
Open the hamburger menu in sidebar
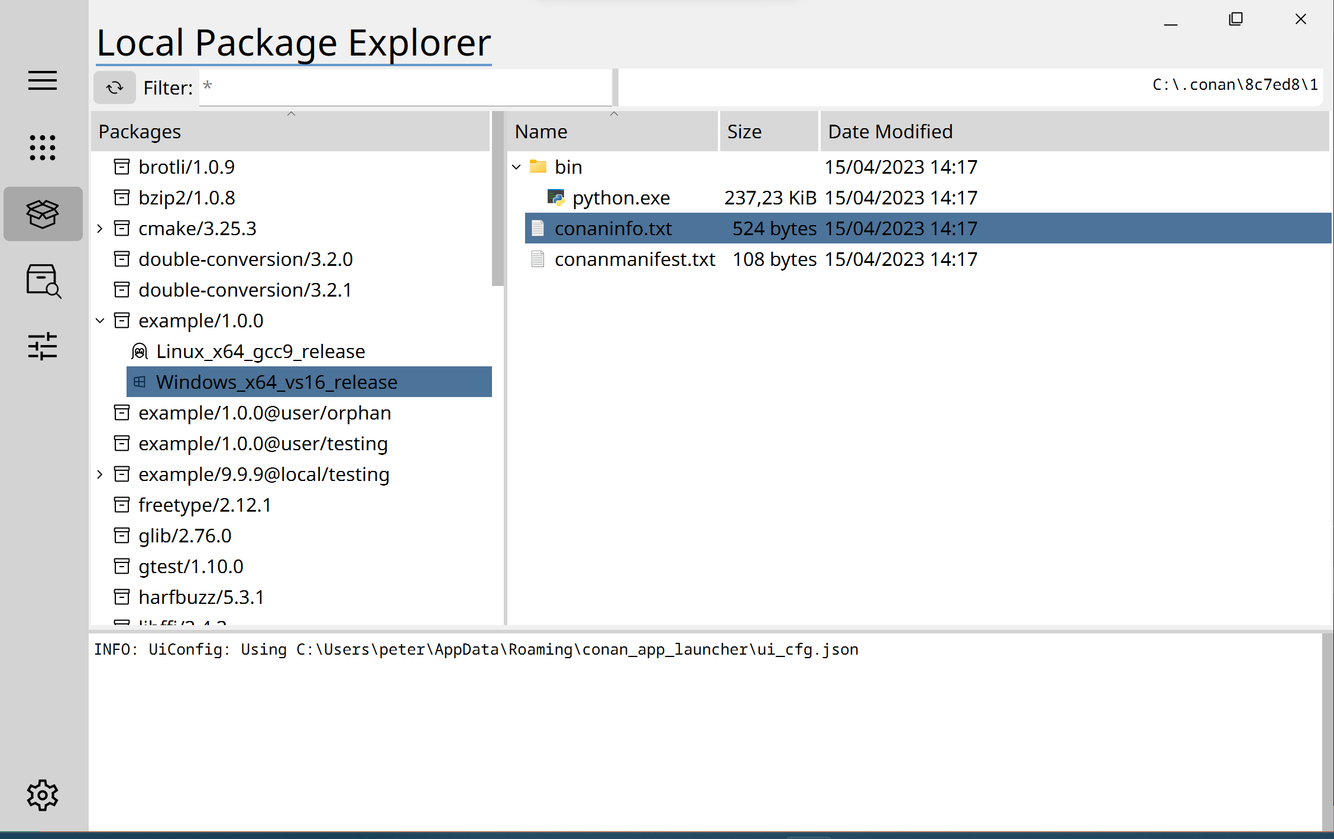point(43,80)
